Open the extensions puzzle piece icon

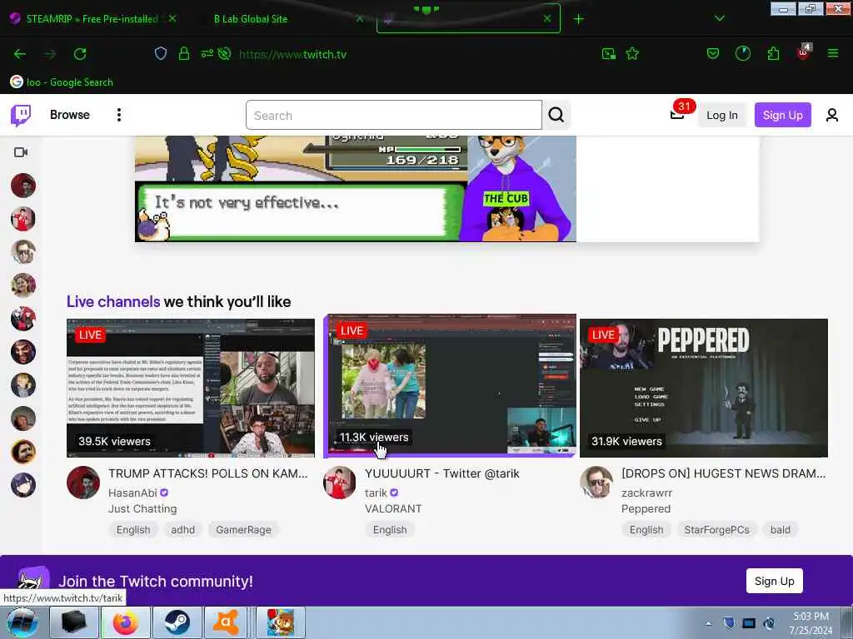(773, 54)
